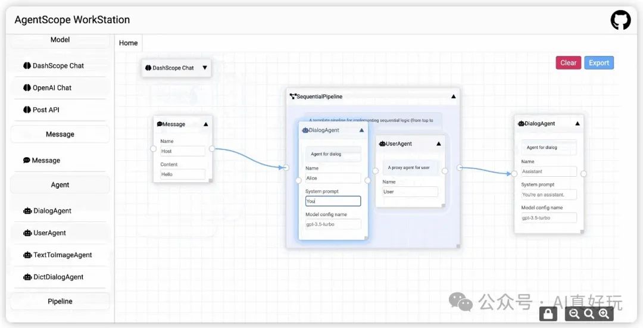The image size is (643, 328).
Task: Click the Message node output port
Action: [211, 148]
